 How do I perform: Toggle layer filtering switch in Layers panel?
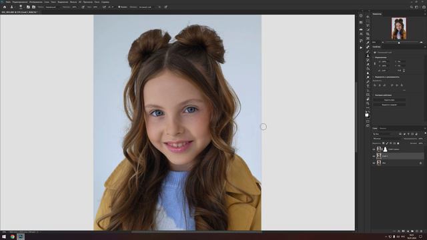pos(426,133)
